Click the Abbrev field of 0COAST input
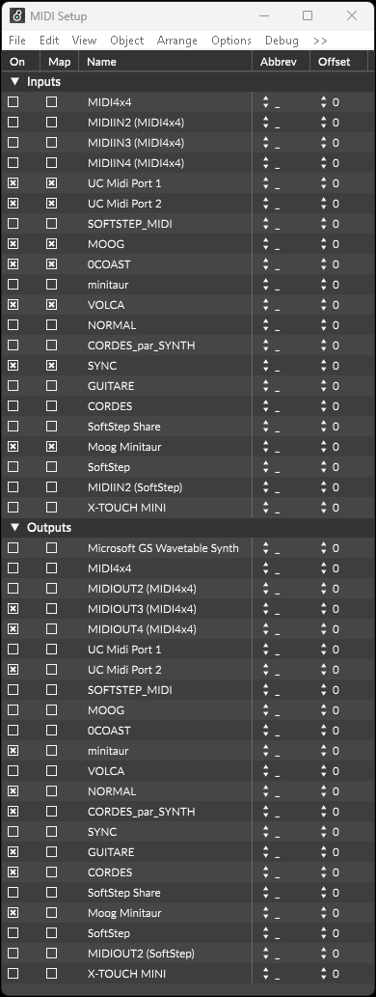This screenshot has height=997, width=376. click(x=281, y=264)
